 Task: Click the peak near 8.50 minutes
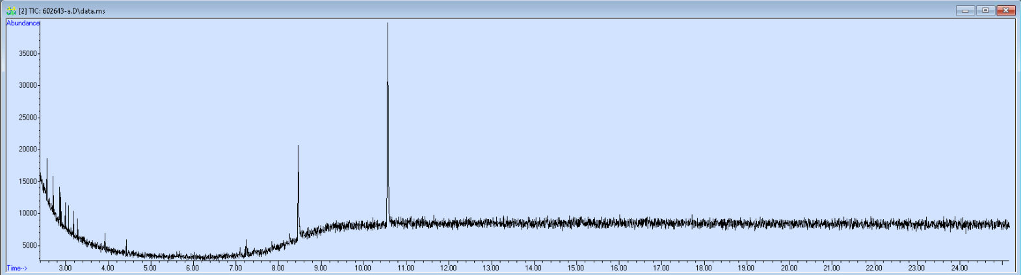tap(298, 192)
